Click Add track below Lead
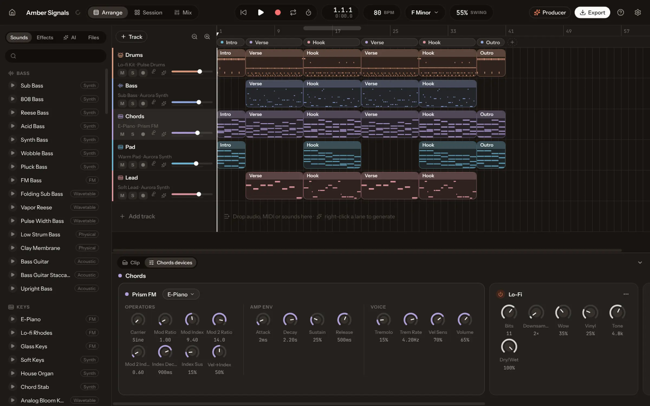 (x=138, y=216)
